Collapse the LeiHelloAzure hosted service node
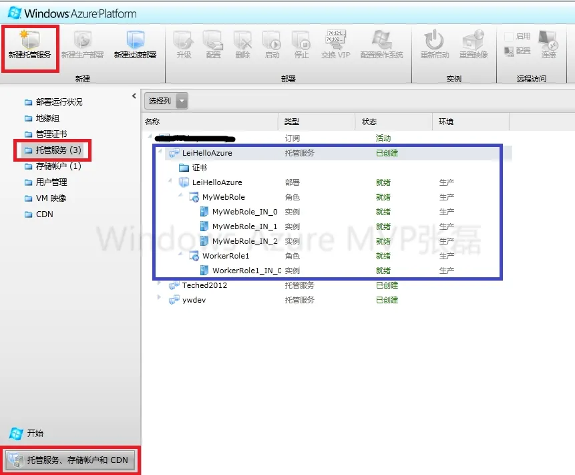 coord(160,151)
